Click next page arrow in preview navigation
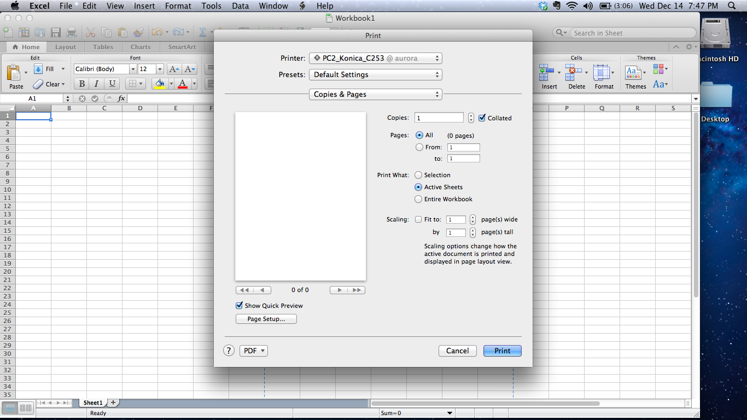This screenshot has height=420, width=747. coord(339,290)
